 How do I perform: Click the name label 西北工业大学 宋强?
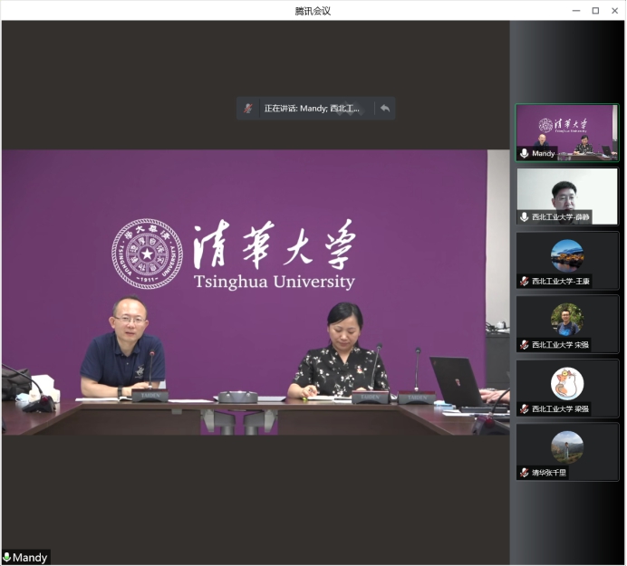pyautogui.click(x=560, y=345)
